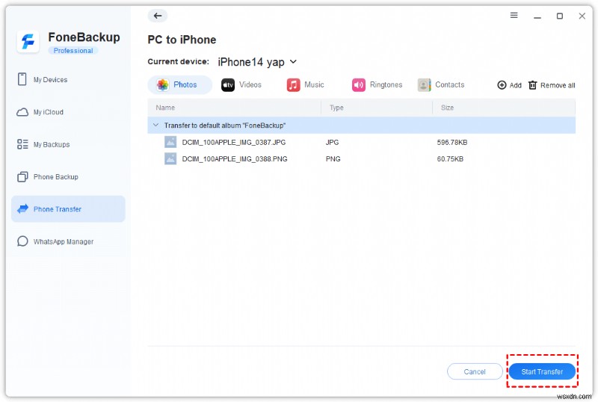This screenshot has height=402, width=598.
Task: Click the FoneBackup logo icon
Action: pyautogui.click(x=28, y=41)
